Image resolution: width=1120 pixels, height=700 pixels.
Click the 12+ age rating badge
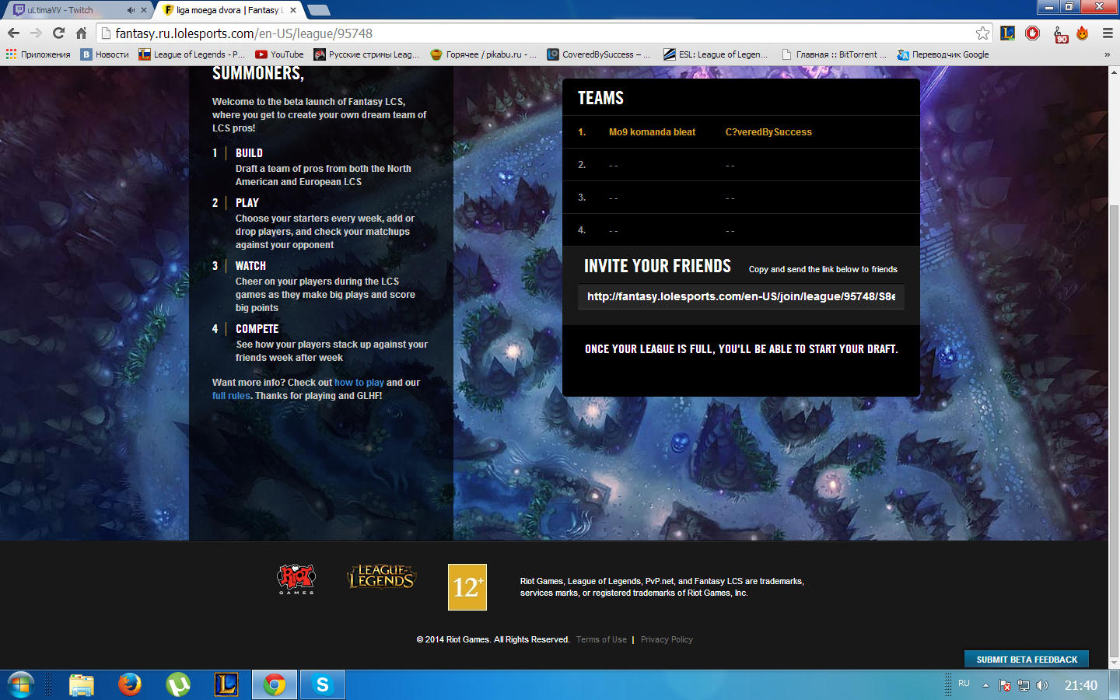[467, 587]
